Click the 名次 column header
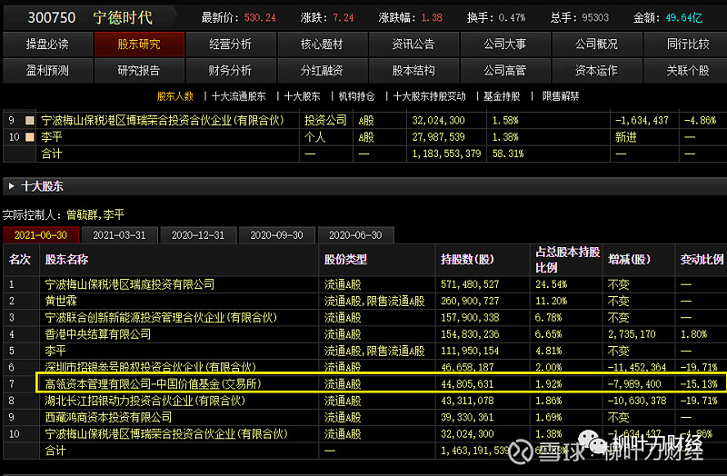Image resolution: width=727 pixels, height=476 pixels. (19, 260)
